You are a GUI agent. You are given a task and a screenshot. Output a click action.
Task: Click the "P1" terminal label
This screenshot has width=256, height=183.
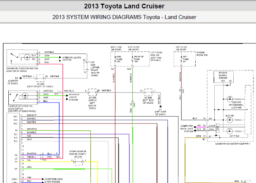16,162
